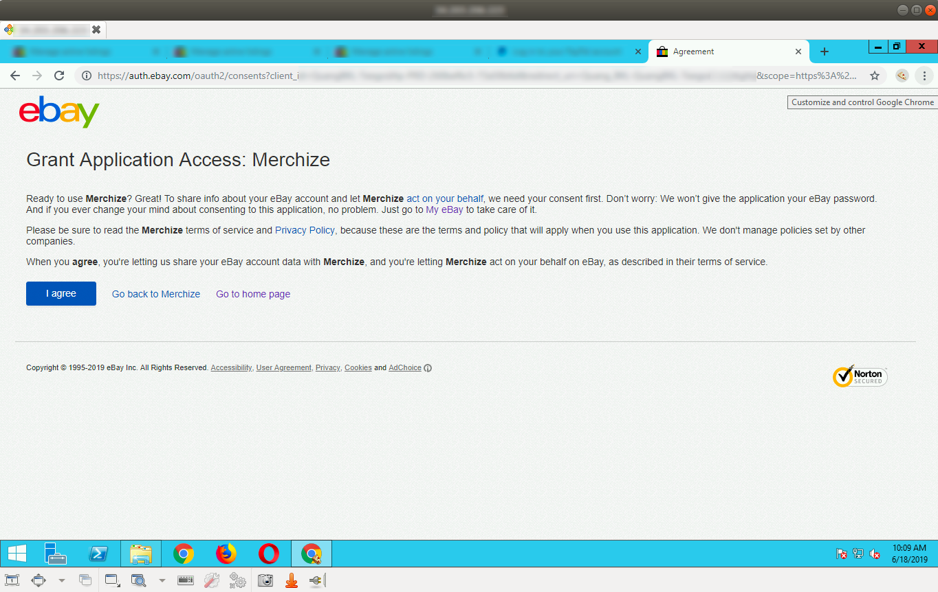Viewport: 938px width, 592px height.
Task: Open the Go to home page link
Action: 253,294
